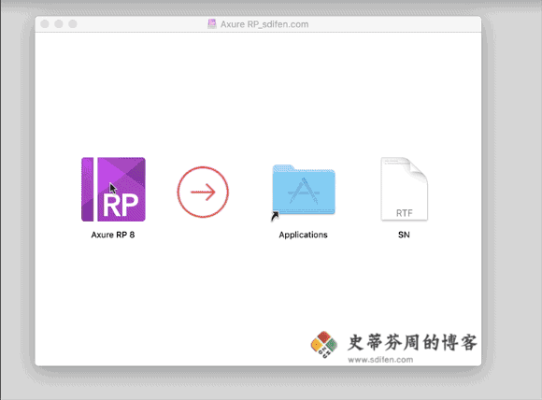Click the window title Axure RP_sdifen.com
Screen dimensions: 542x400
[x=264, y=24]
